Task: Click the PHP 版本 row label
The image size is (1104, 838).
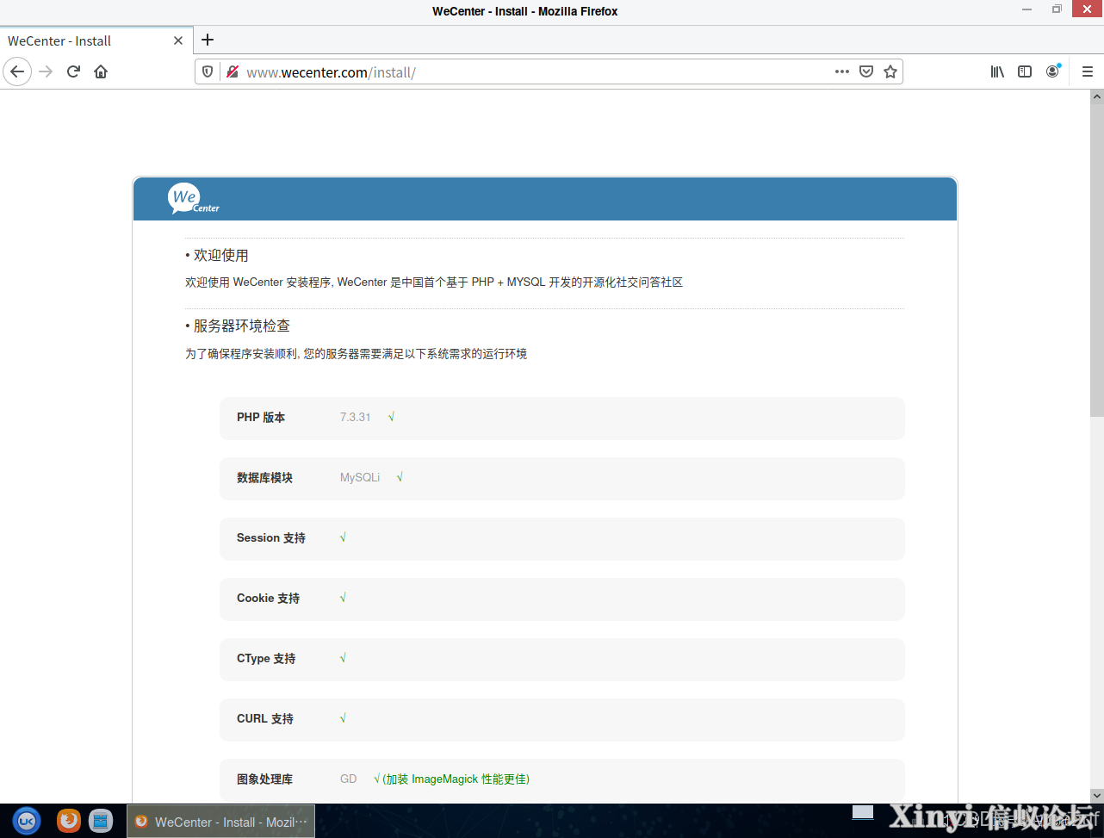Action: 261,417
